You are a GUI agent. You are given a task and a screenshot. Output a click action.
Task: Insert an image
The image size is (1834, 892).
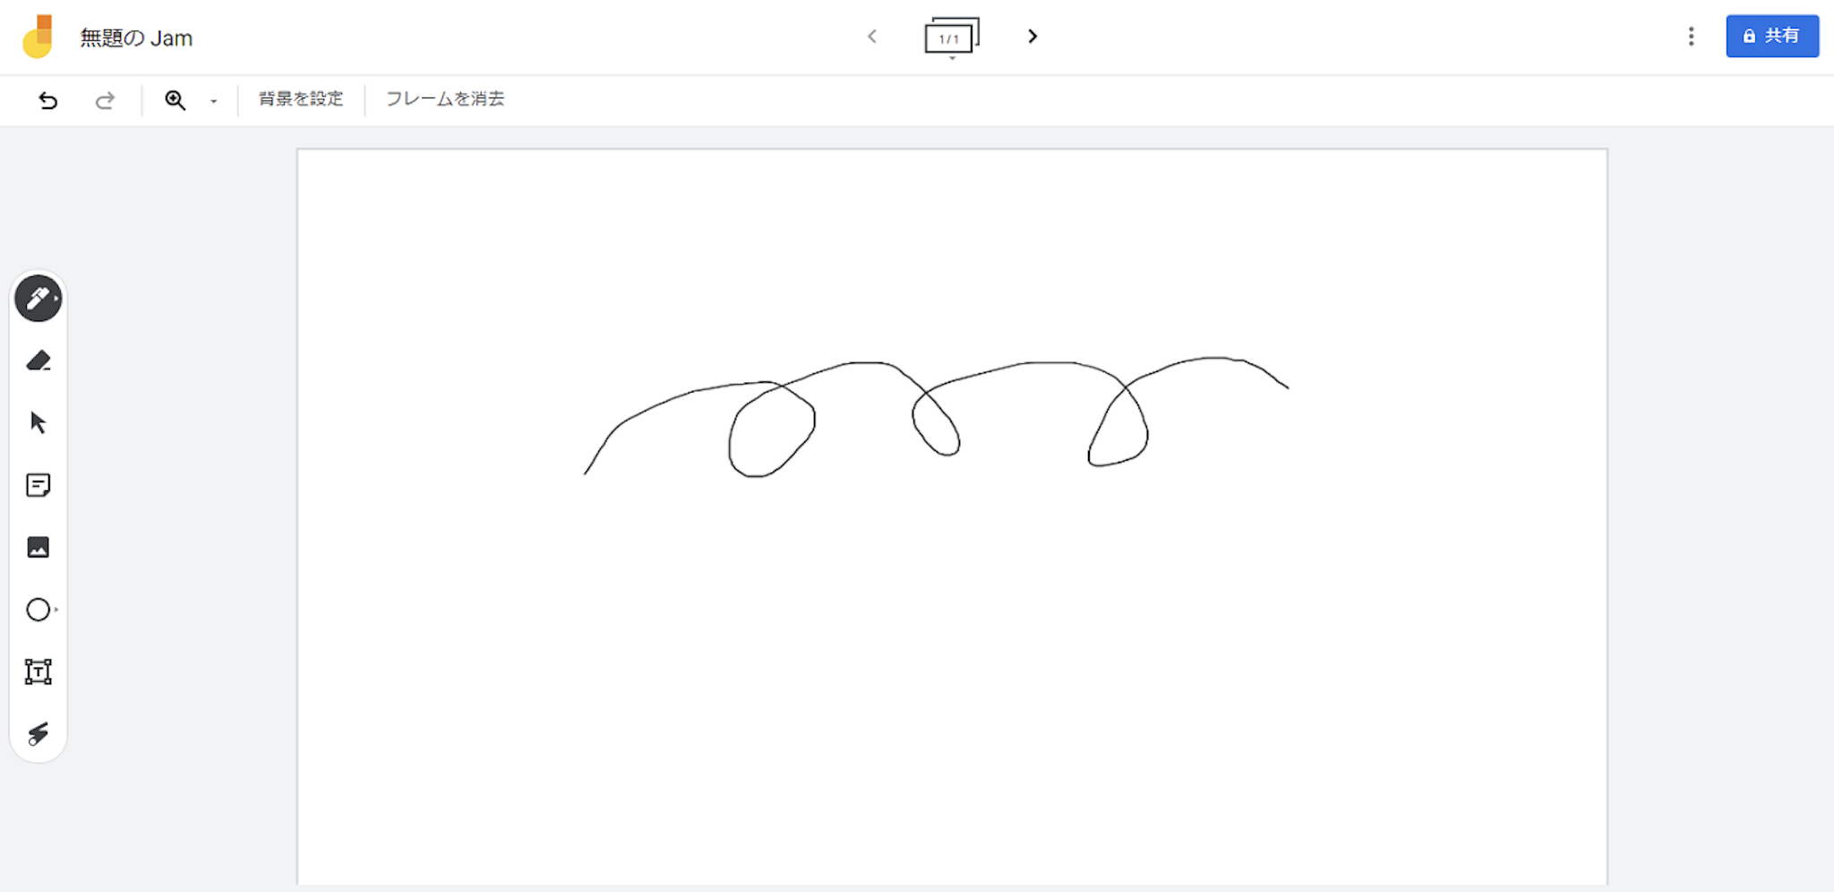(x=38, y=547)
